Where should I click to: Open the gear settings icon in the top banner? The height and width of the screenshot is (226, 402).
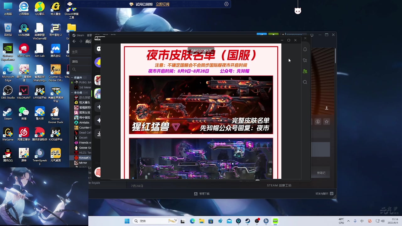click(226, 4)
